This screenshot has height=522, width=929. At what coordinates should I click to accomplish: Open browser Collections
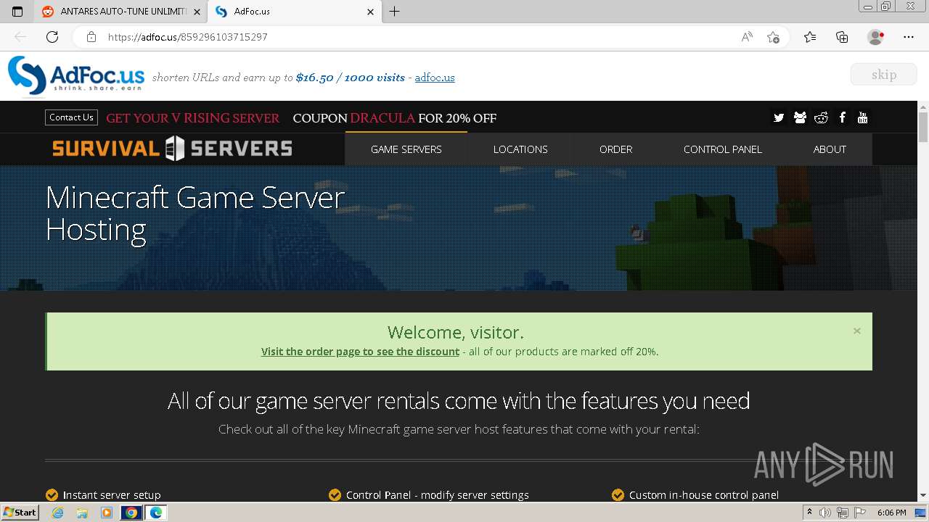[842, 37]
